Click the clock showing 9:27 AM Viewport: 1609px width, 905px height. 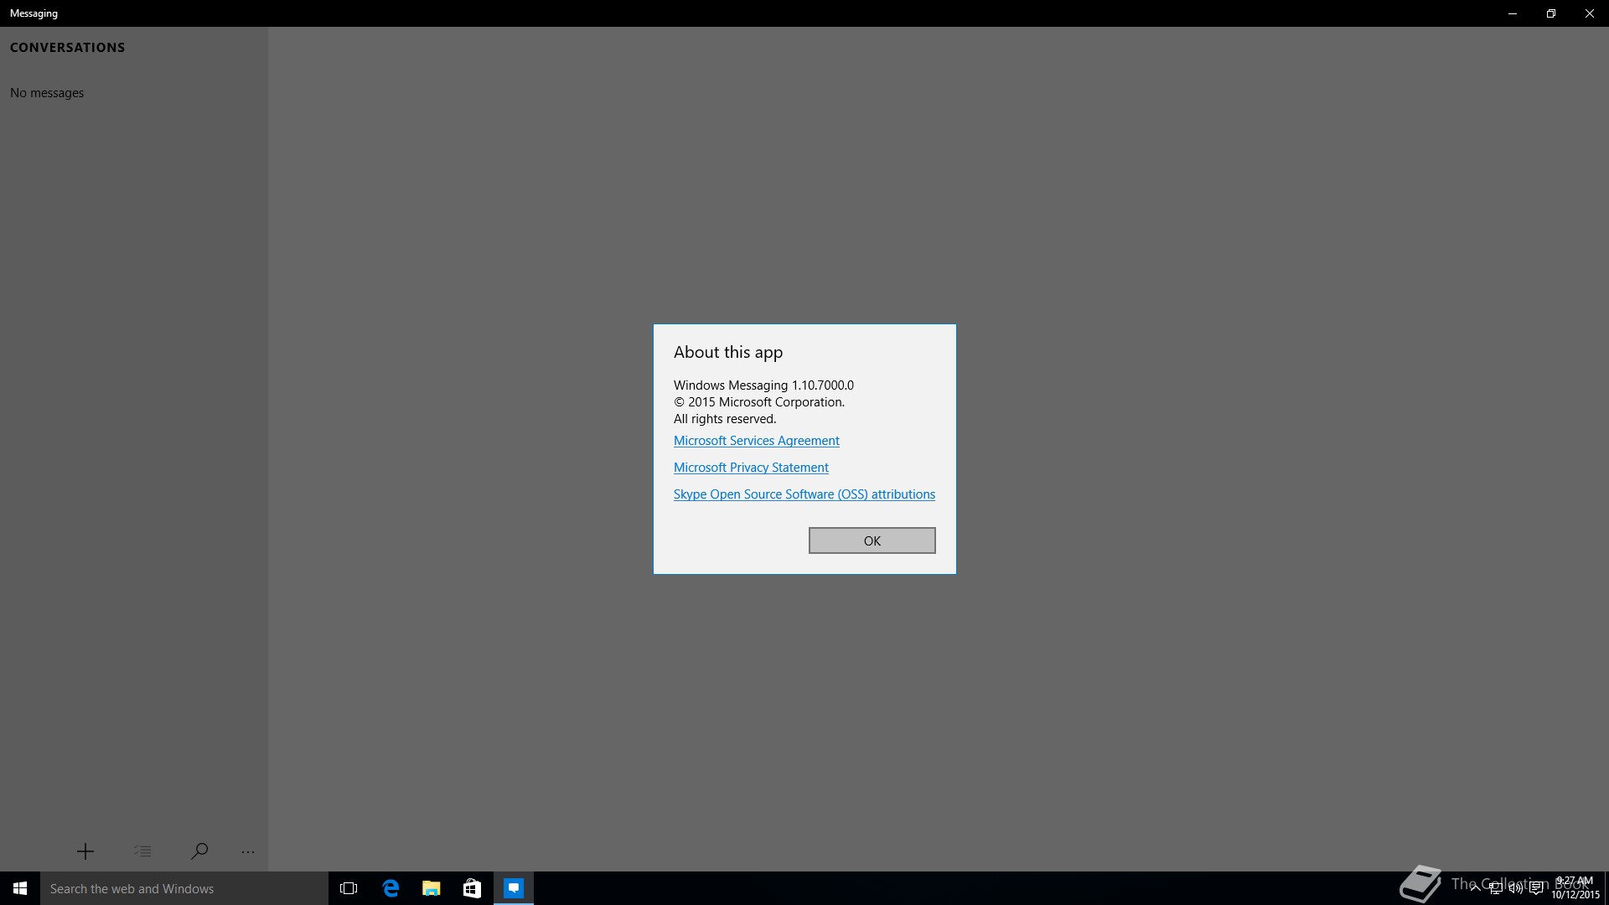[x=1575, y=888]
